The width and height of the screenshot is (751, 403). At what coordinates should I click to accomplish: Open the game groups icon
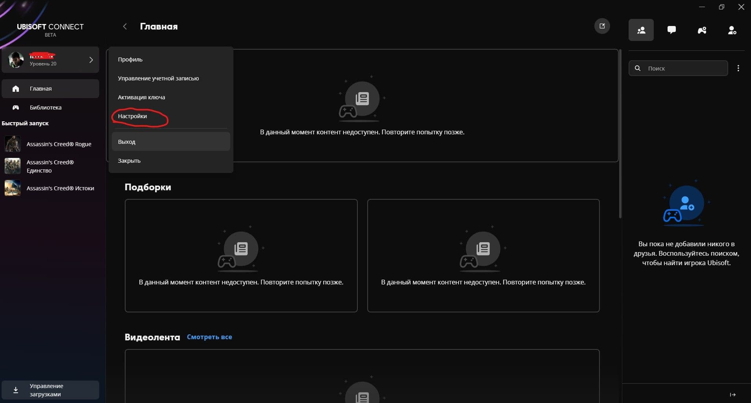pyautogui.click(x=702, y=30)
